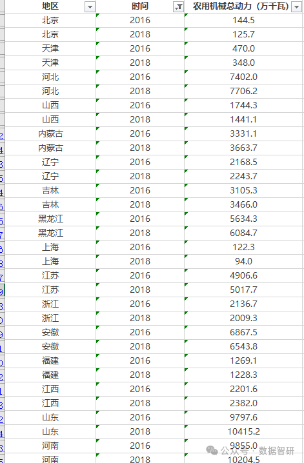
Task: Select the cell with value 7706.2
Action: pyautogui.click(x=243, y=91)
